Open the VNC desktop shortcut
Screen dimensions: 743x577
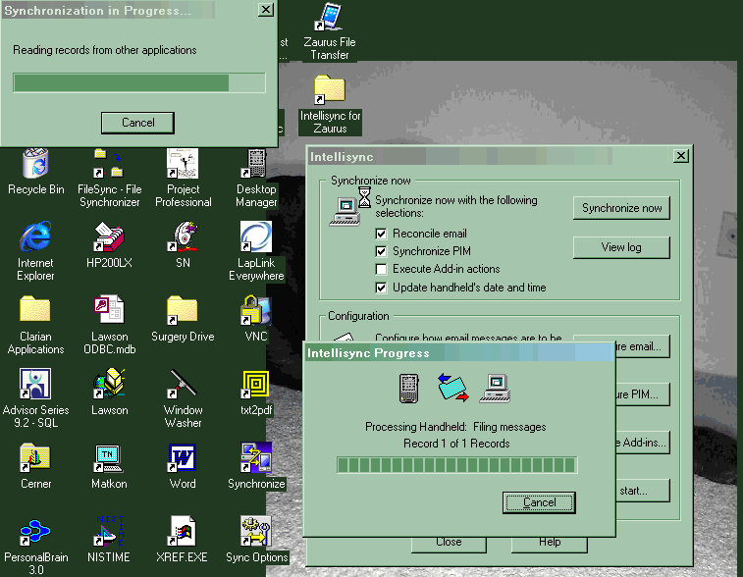point(256,311)
